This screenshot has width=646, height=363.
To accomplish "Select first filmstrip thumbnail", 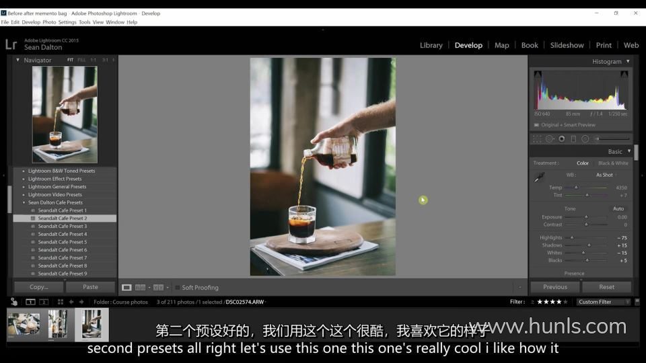I will (24, 324).
